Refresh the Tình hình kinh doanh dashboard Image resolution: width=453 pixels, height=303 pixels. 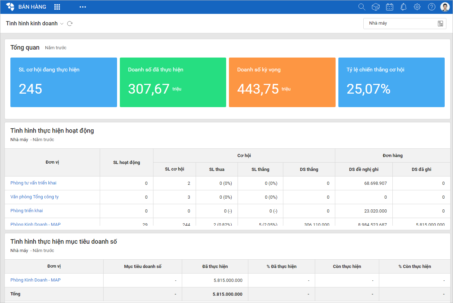point(70,24)
